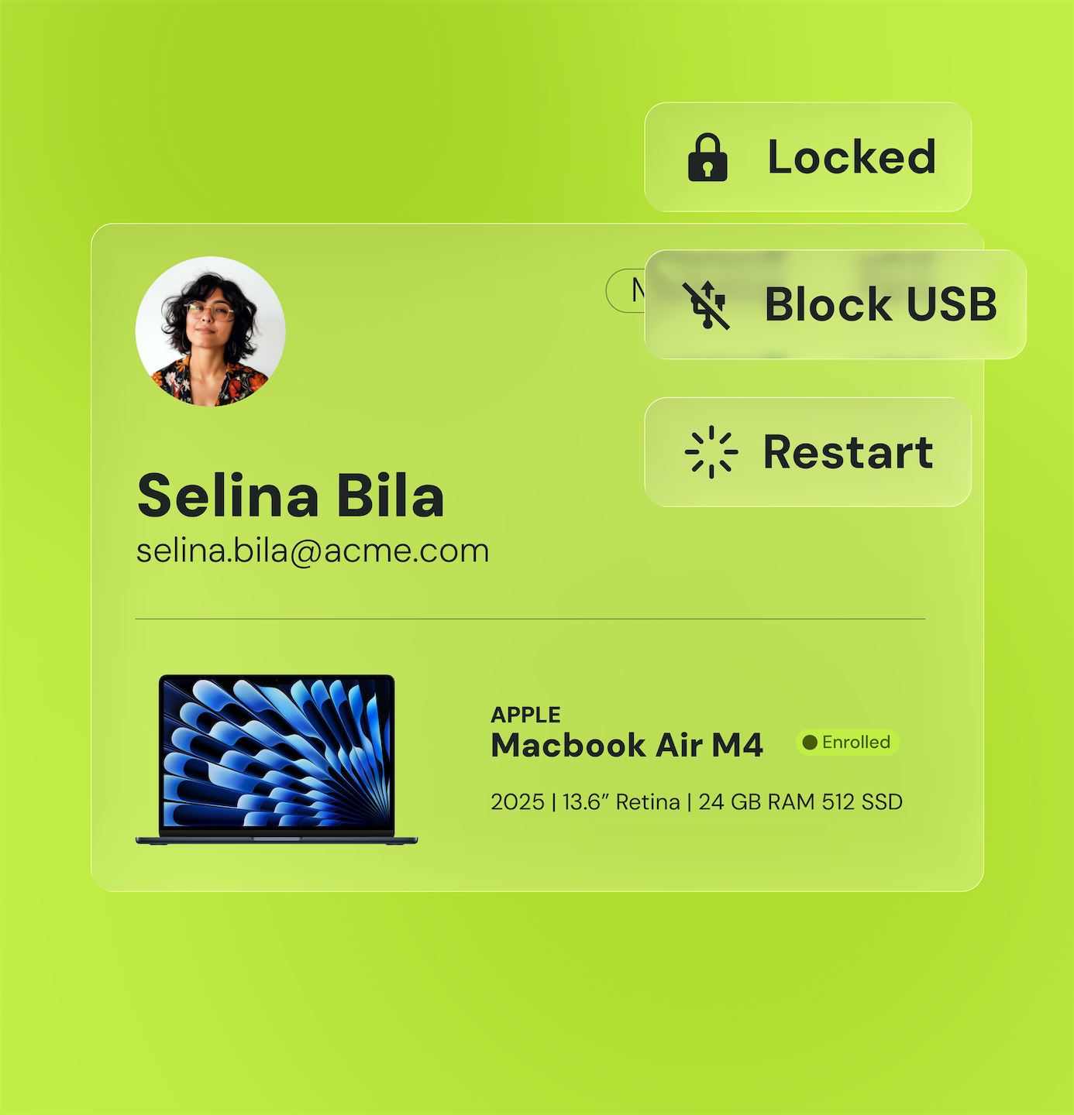Click the 13.6" Retina spec text
The image size is (1074, 1115).
(621, 802)
